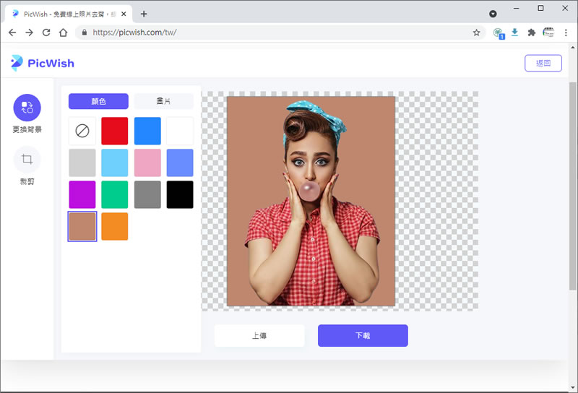
Task: Click the address bar URL field
Action: 280,33
